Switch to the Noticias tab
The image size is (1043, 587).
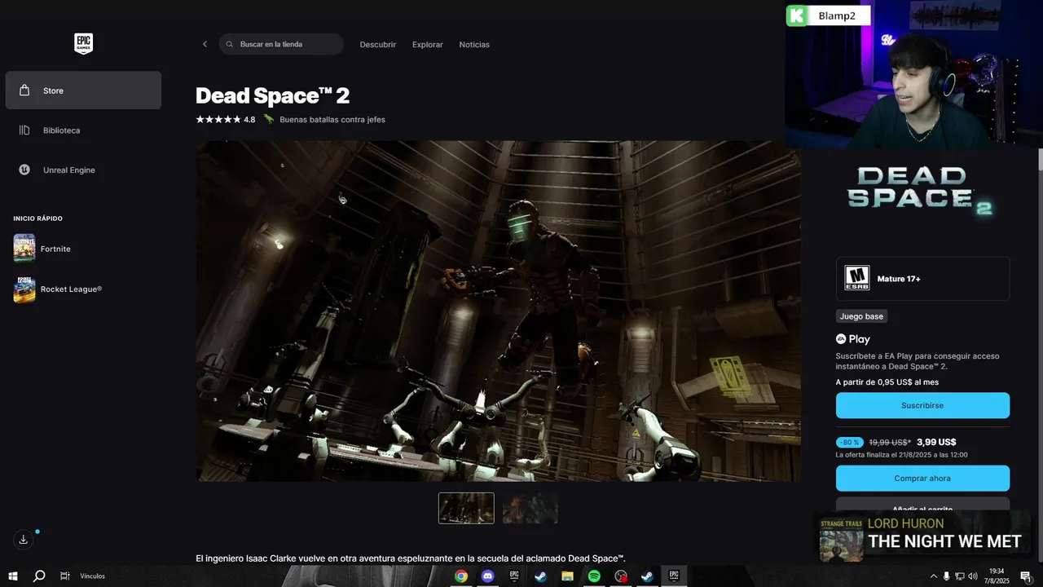(x=474, y=45)
